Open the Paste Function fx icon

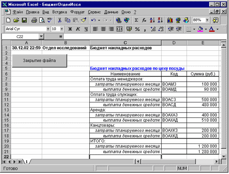(x=144, y=20)
